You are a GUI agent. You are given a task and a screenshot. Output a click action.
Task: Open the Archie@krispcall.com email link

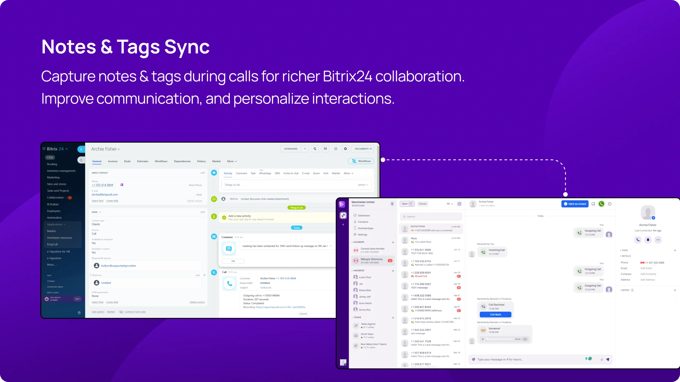coord(105,194)
